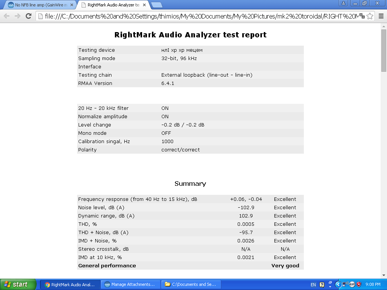387x290 pixels.
Task: Select noise level value -102.9
Action: pos(246,208)
